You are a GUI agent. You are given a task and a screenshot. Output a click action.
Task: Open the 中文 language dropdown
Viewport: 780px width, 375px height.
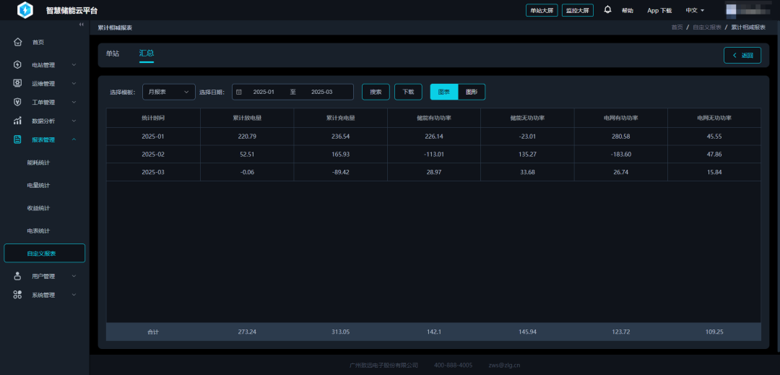695,10
